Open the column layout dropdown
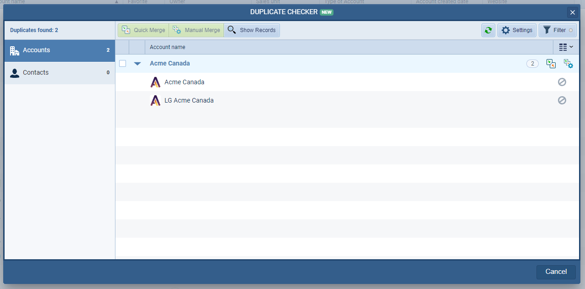 click(x=566, y=47)
